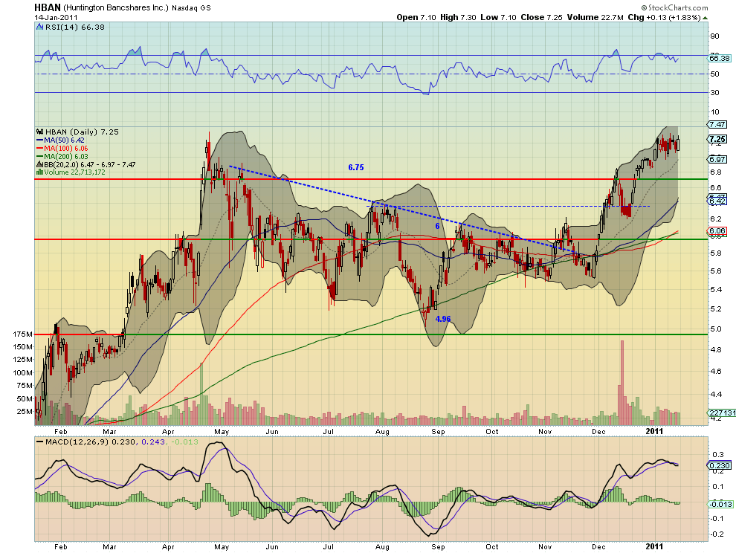Click the Nov label on MACD panel axis
Image resolution: width=736 pixels, height=553 pixels.
[x=545, y=547]
